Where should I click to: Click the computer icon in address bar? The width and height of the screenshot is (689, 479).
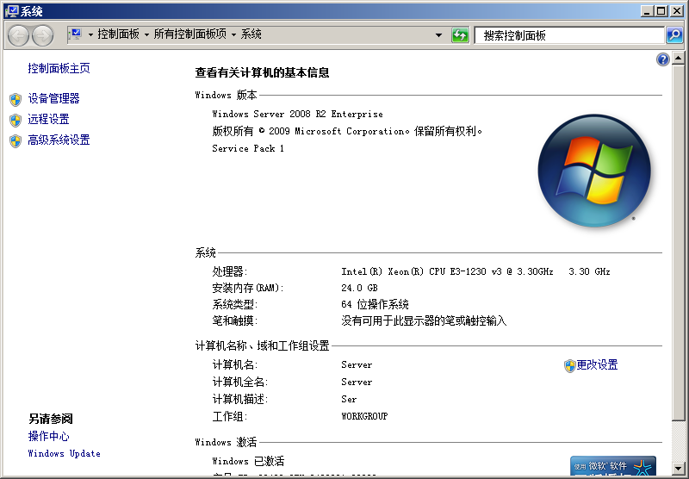[x=75, y=34]
